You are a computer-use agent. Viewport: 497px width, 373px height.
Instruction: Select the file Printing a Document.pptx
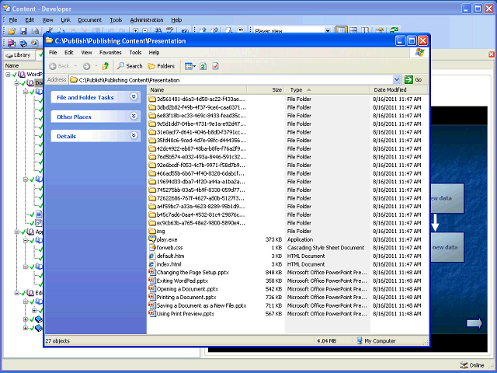pyautogui.click(x=186, y=297)
